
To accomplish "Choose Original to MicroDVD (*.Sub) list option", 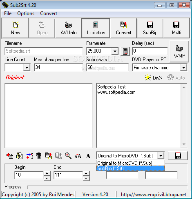I will [x=130, y=163].
